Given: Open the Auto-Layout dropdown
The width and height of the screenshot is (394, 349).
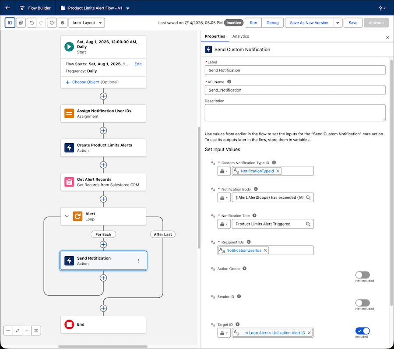Looking at the screenshot, I should [87, 23].
